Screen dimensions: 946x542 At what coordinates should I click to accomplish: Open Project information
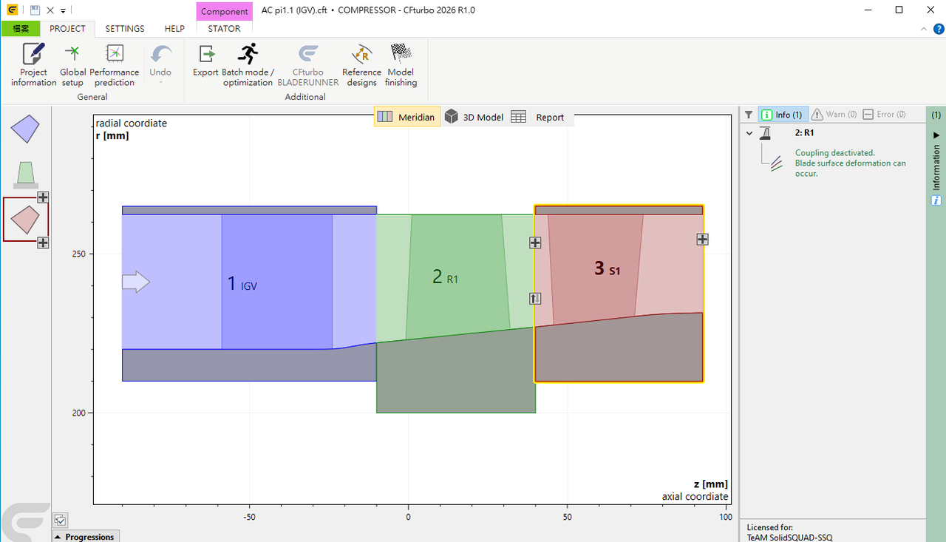[33, 65]
